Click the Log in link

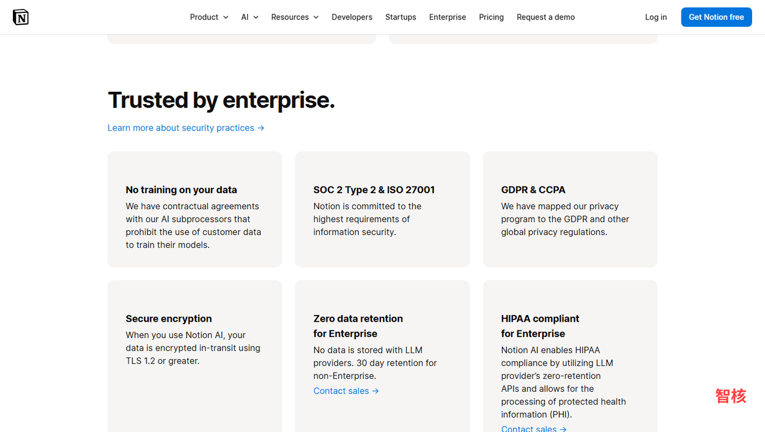[x=656, y=17]
